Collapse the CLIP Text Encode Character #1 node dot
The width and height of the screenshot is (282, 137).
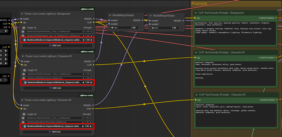pyautogui.click(x=196, y=53)
